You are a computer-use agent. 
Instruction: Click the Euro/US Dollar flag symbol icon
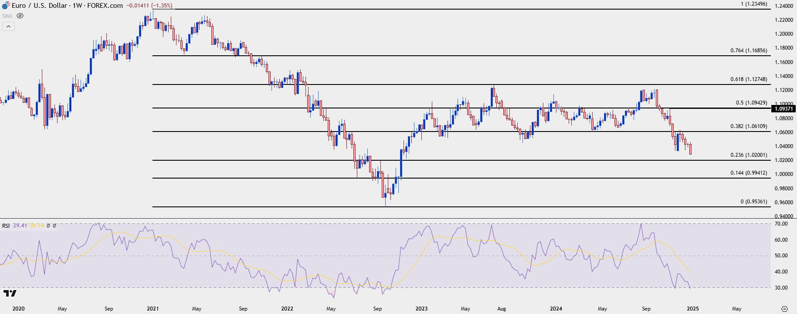(6, 6)
